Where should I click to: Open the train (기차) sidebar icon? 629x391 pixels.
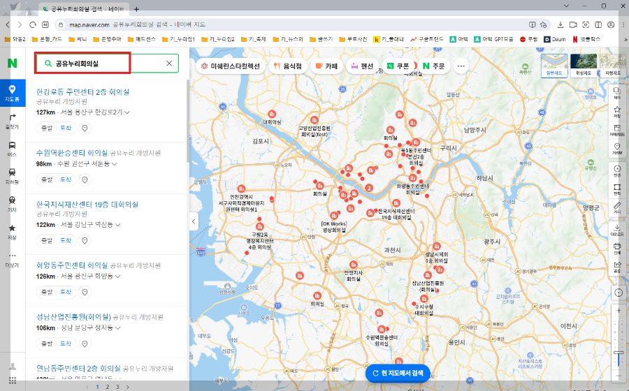click(13, 204)
